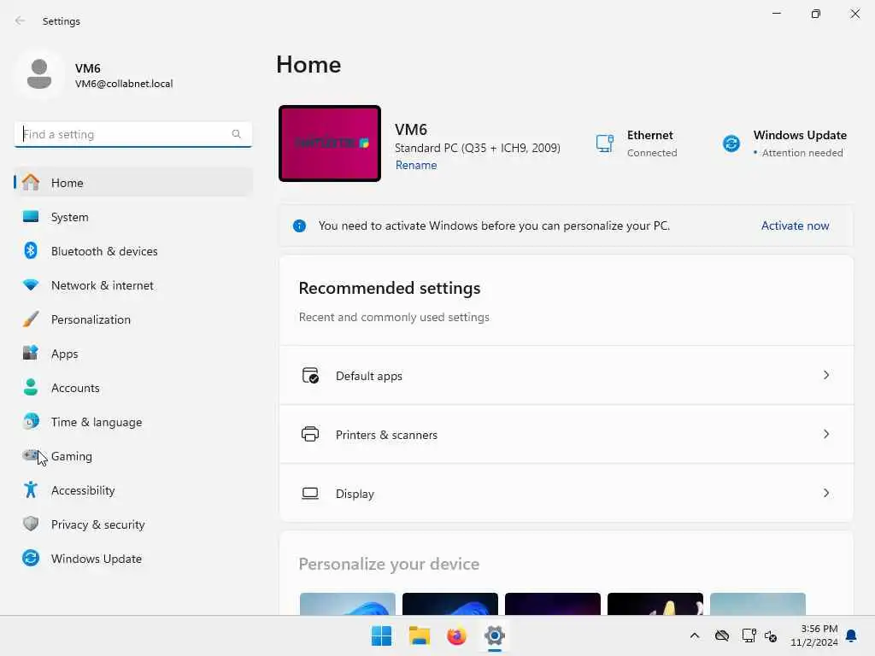This screenshot has width=875, height=656.
Task: Focus the Find a setting field
Action: point(133,134)
